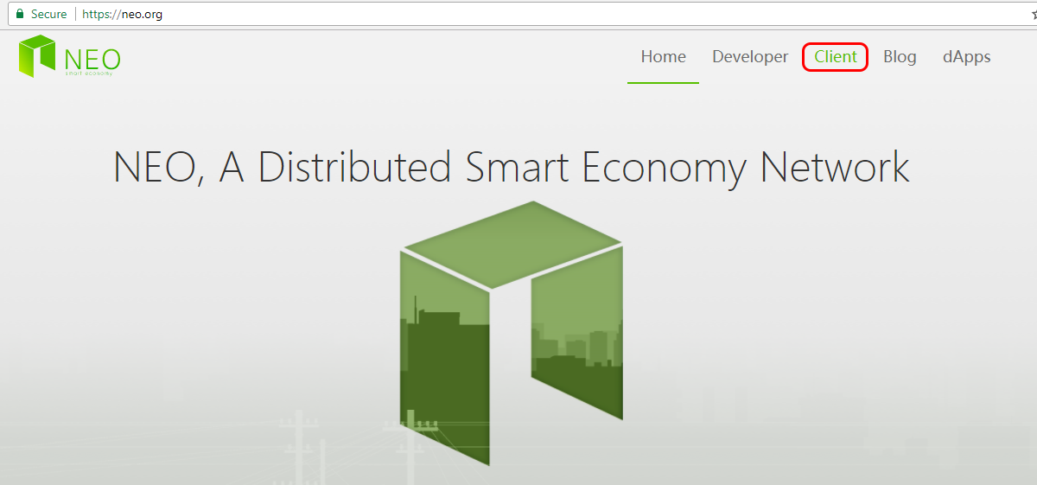This screenshot has height=485, width=1037.
Task: Bookmark this page with the star icon
Action: (x=1034, y=15)
